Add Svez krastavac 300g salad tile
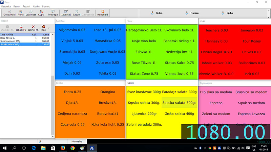The height and width of the screenshot is (152, 271). tap(144, 92)
